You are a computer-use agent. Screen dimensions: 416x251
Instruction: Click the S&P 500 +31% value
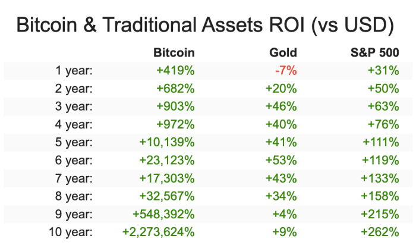385,71
